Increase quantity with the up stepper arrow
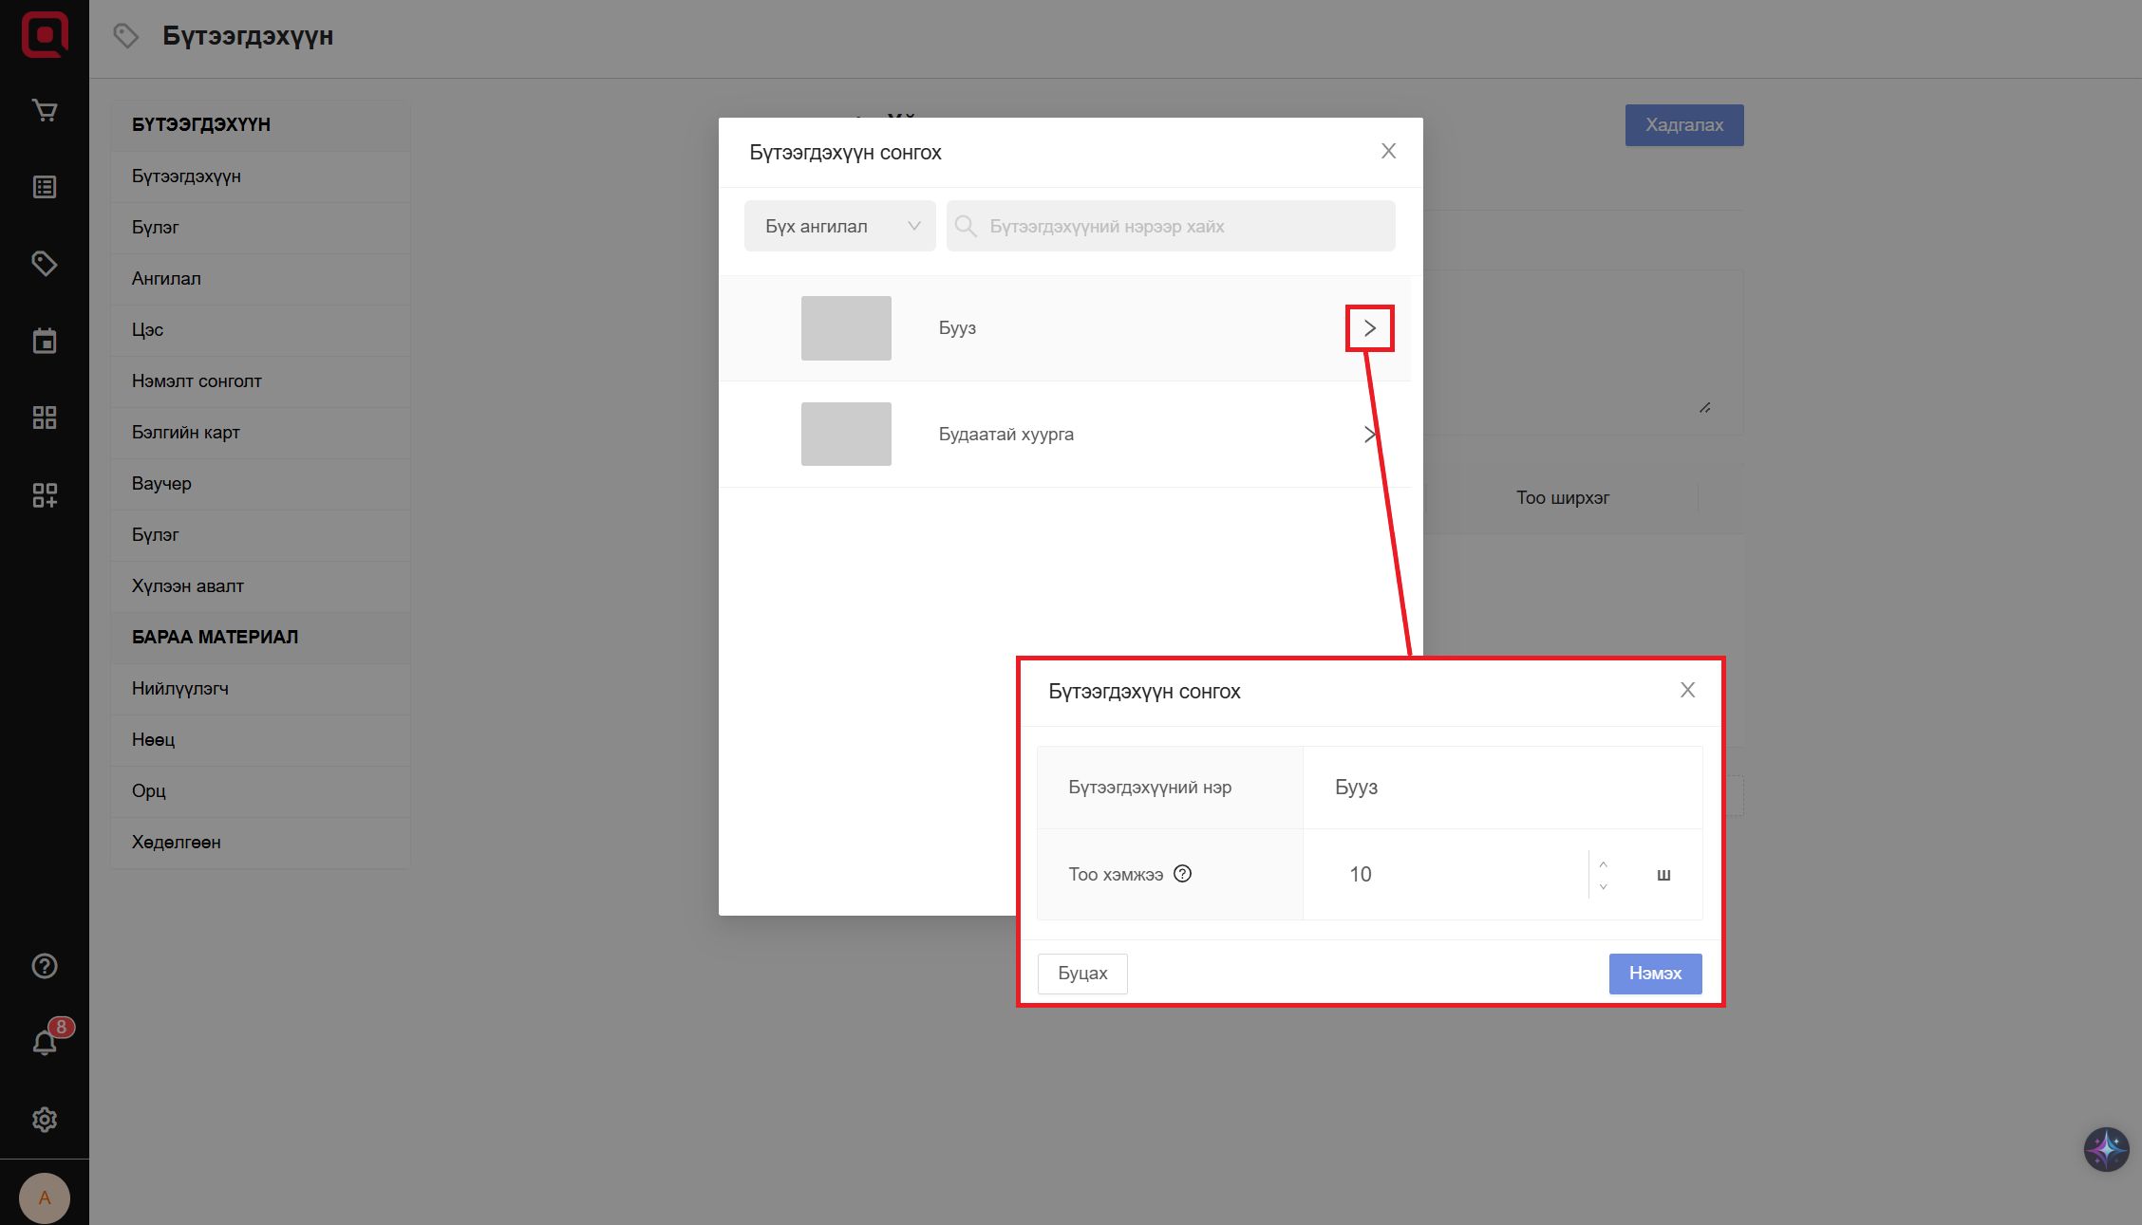 (1603, 863)
